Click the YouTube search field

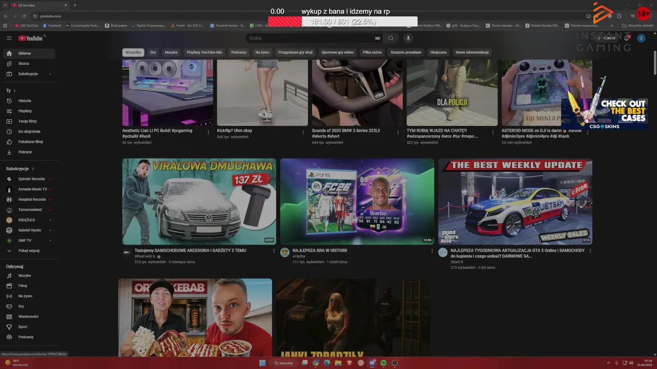point(311,38)
